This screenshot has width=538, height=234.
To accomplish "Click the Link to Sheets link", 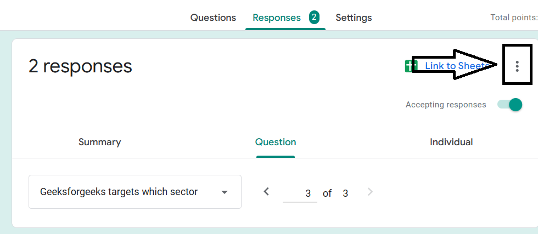I will [x=456, y=66].
